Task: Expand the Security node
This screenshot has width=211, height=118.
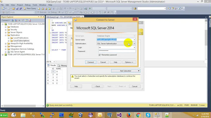Action: click(x=6, y=29)
